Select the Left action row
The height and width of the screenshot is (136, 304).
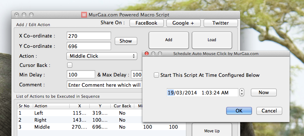(101, 113)
